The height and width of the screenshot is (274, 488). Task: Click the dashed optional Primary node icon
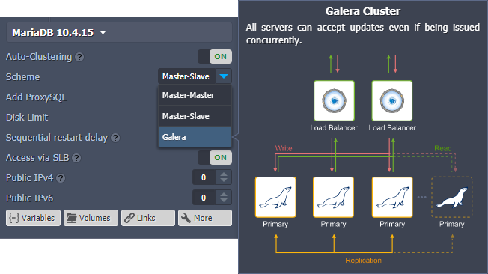point(451,197)
